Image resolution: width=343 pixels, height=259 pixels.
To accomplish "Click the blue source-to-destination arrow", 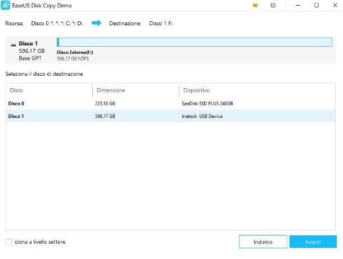I will (x=96, y=23).
